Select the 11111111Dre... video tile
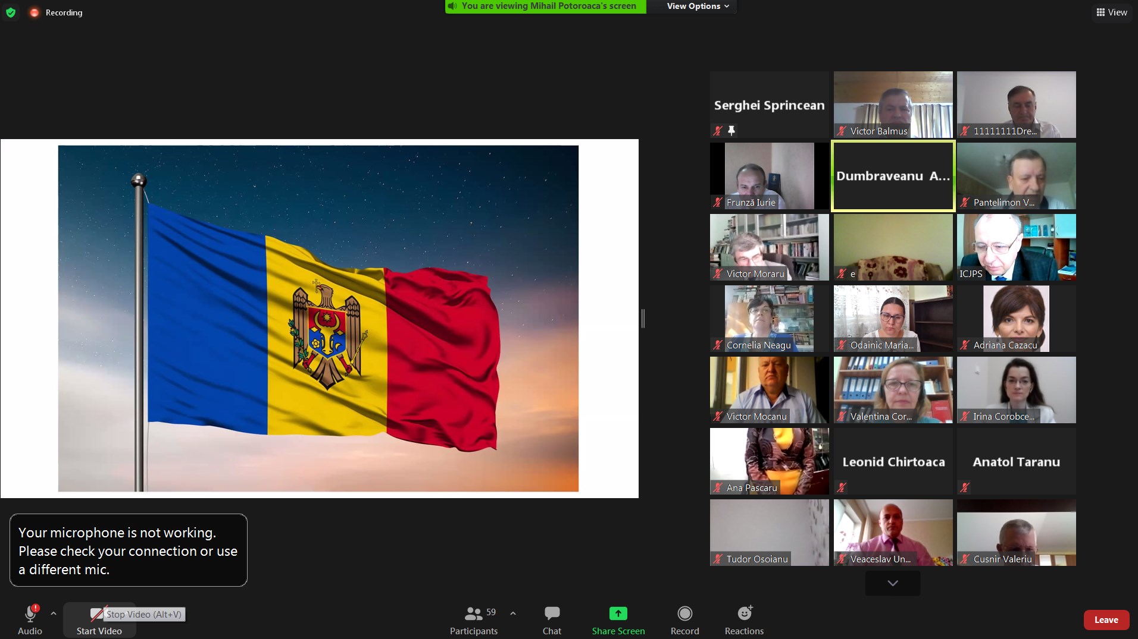Viewport: 1138px width, 639px height. [x=1016, y=105]
